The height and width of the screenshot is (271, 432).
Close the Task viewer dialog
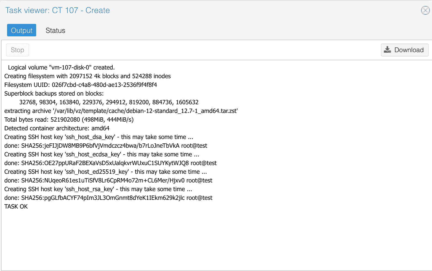point(425,10)
